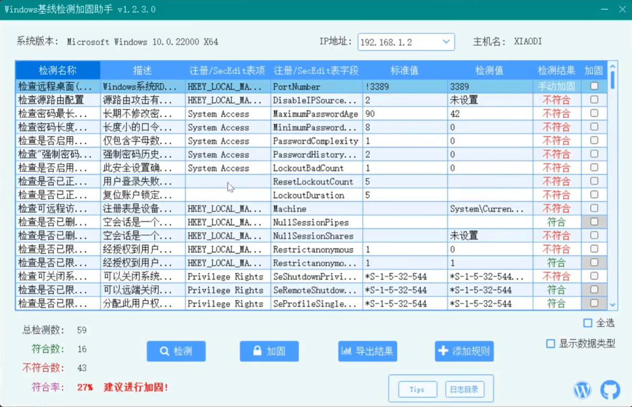
Task: Select the PortNumber field cell
Action: [x=317, y=87]
